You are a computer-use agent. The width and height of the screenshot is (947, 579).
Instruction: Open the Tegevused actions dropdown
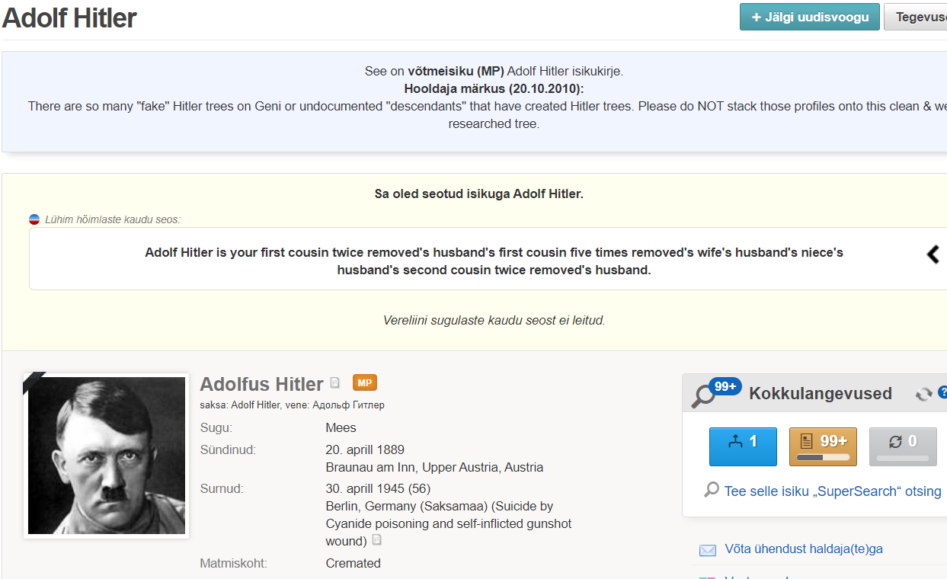click(918, 17)
